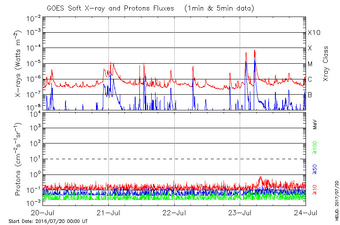
Task: Click the 'C' X-ray class label
Action: (310, 79)
